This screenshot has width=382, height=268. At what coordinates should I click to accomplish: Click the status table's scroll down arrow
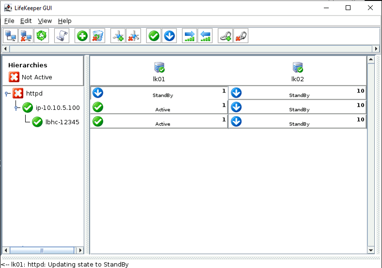371,250
